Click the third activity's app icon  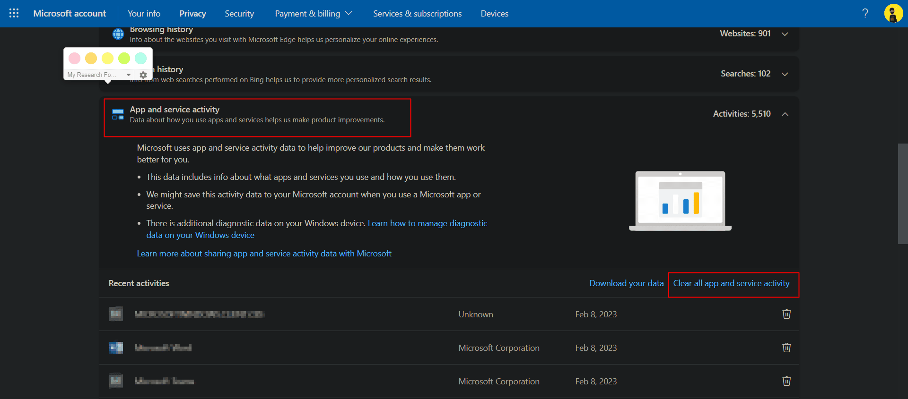[116, 381]
